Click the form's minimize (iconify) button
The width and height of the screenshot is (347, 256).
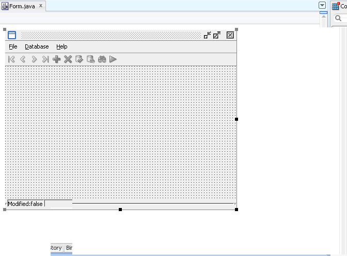[x=208, y=35]
